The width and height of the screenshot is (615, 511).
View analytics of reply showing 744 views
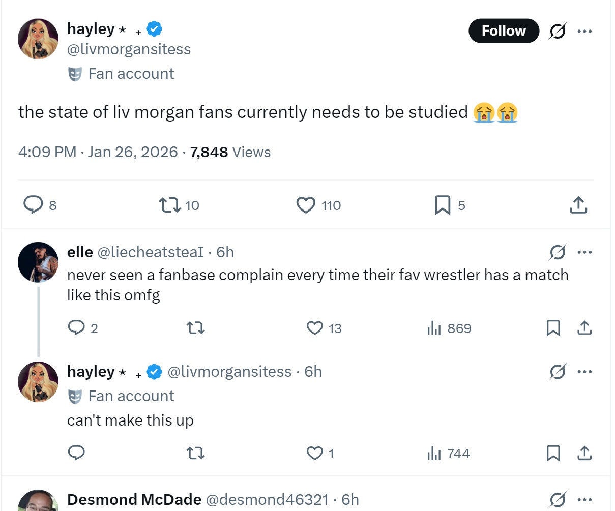pyautogui.click(x=449, y=453)
